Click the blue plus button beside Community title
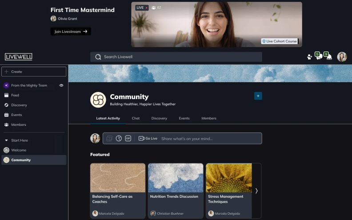 258,96
